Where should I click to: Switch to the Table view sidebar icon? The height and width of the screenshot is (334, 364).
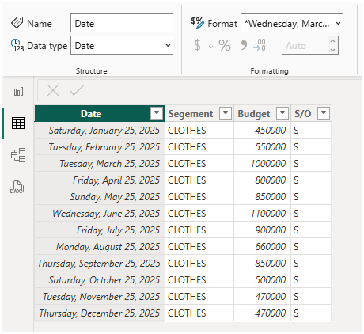[18, 123]
